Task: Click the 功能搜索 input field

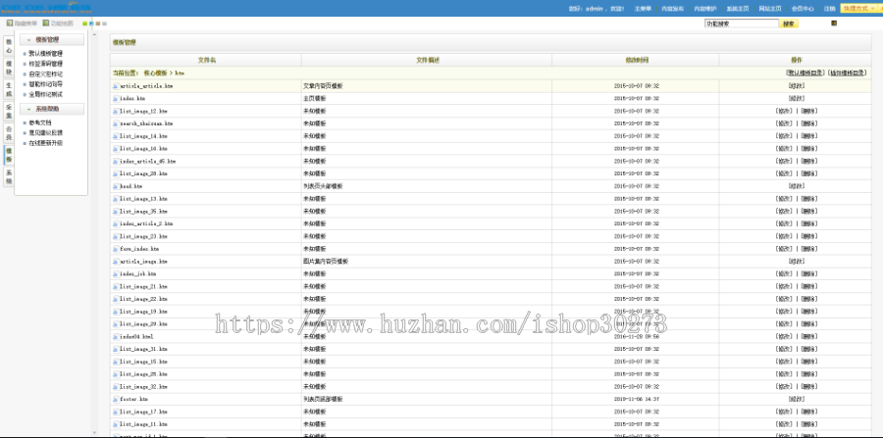Action: point(742,24)
